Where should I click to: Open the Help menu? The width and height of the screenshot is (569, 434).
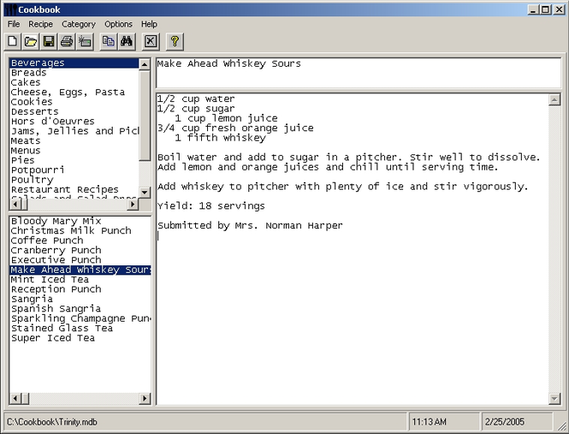pyautogui.click(x=149, y=24)
